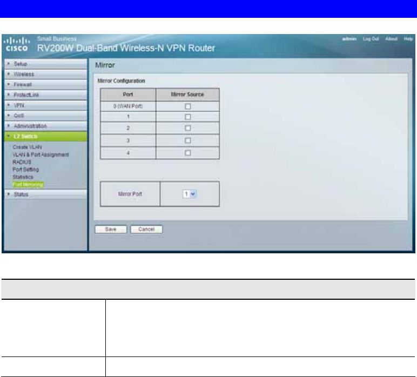Save the mirror configuration

(111, 229)
